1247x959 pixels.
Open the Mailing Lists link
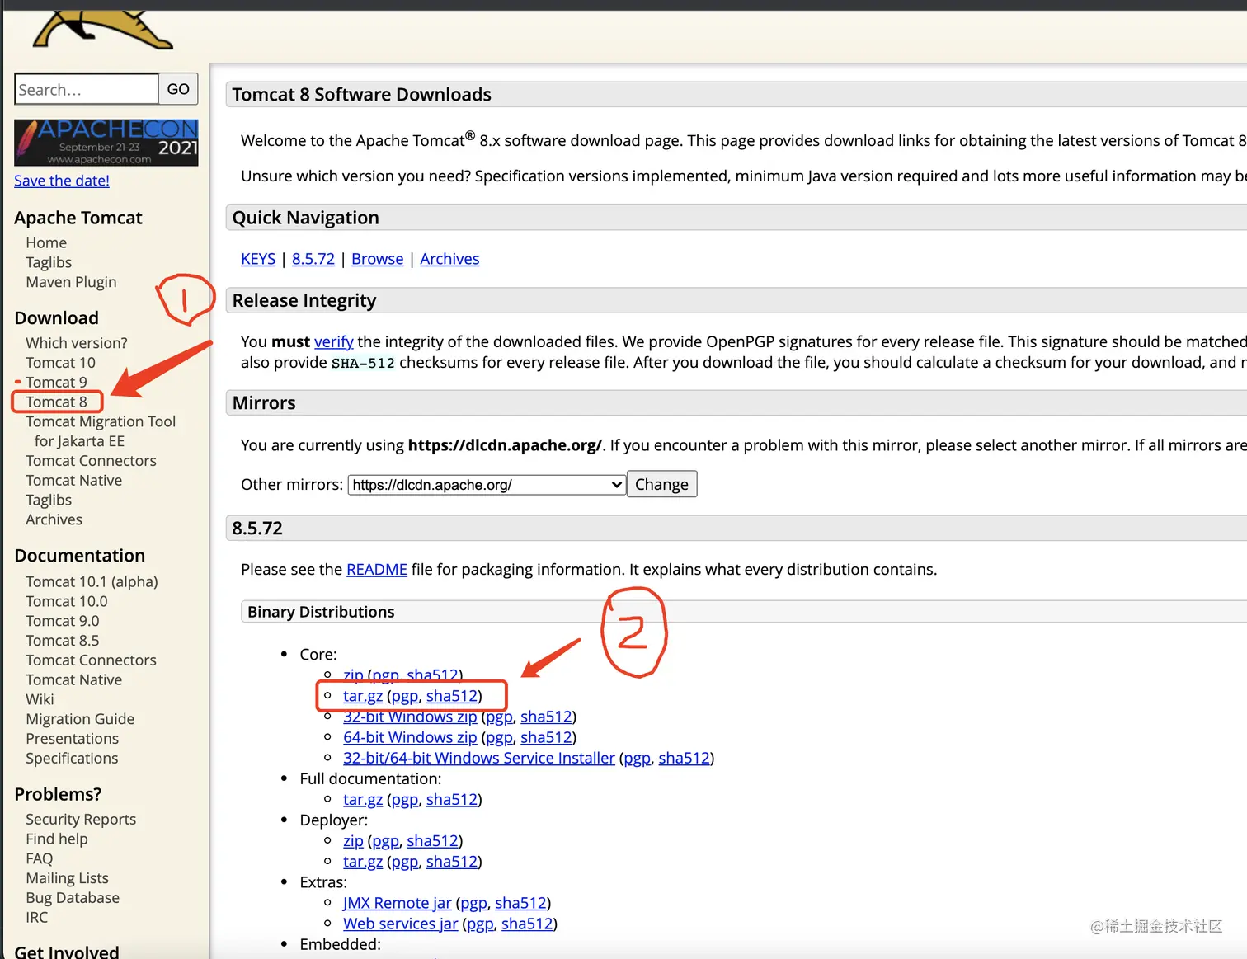(67, 878)
